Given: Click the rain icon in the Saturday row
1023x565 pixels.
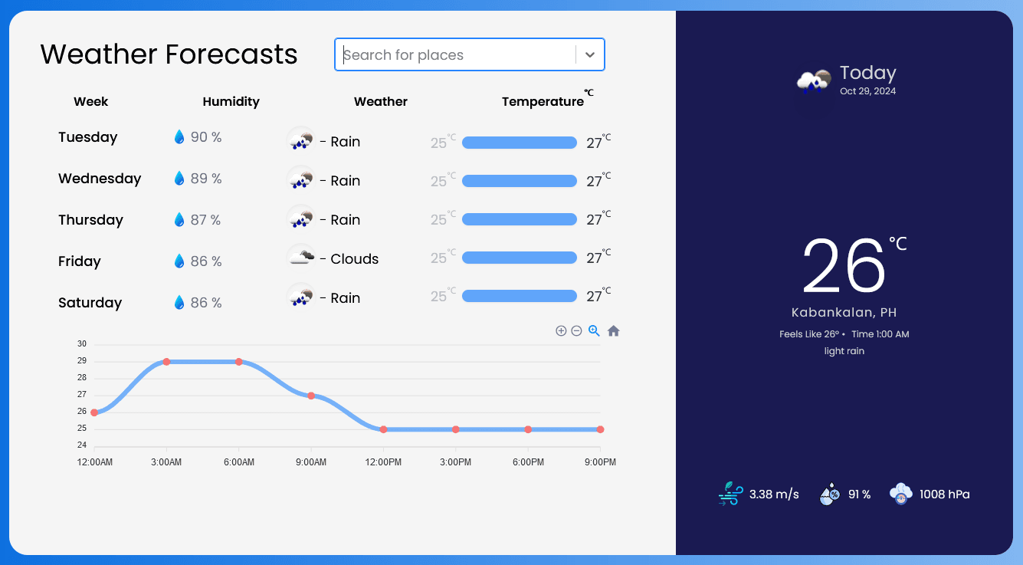Looking at the screenshot, I should [300, 296].
